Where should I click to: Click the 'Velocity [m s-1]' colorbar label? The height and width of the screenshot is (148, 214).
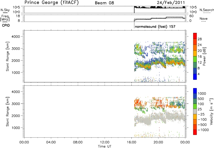point(211,111)
